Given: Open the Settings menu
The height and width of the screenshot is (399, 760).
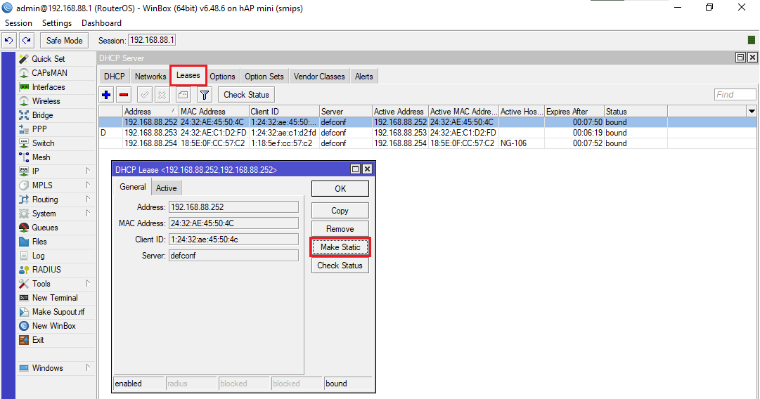Looking at the screenshot, I should tap(57, 23).
